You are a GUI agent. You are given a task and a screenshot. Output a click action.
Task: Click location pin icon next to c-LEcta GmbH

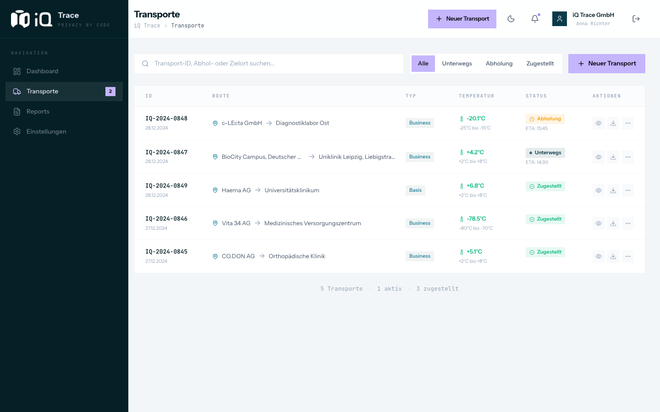tap(215, 123)
